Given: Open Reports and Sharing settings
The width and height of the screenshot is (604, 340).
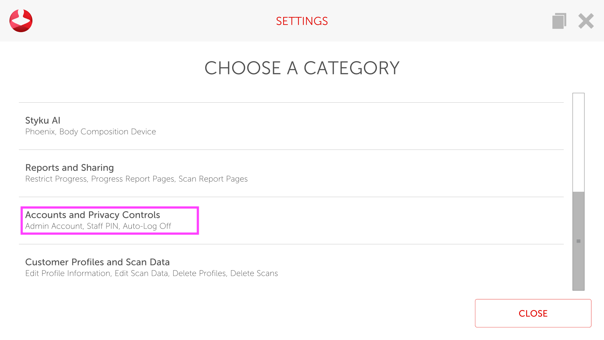Looking at the screenshot, I should pyautogui.click(x=70, y=167).
